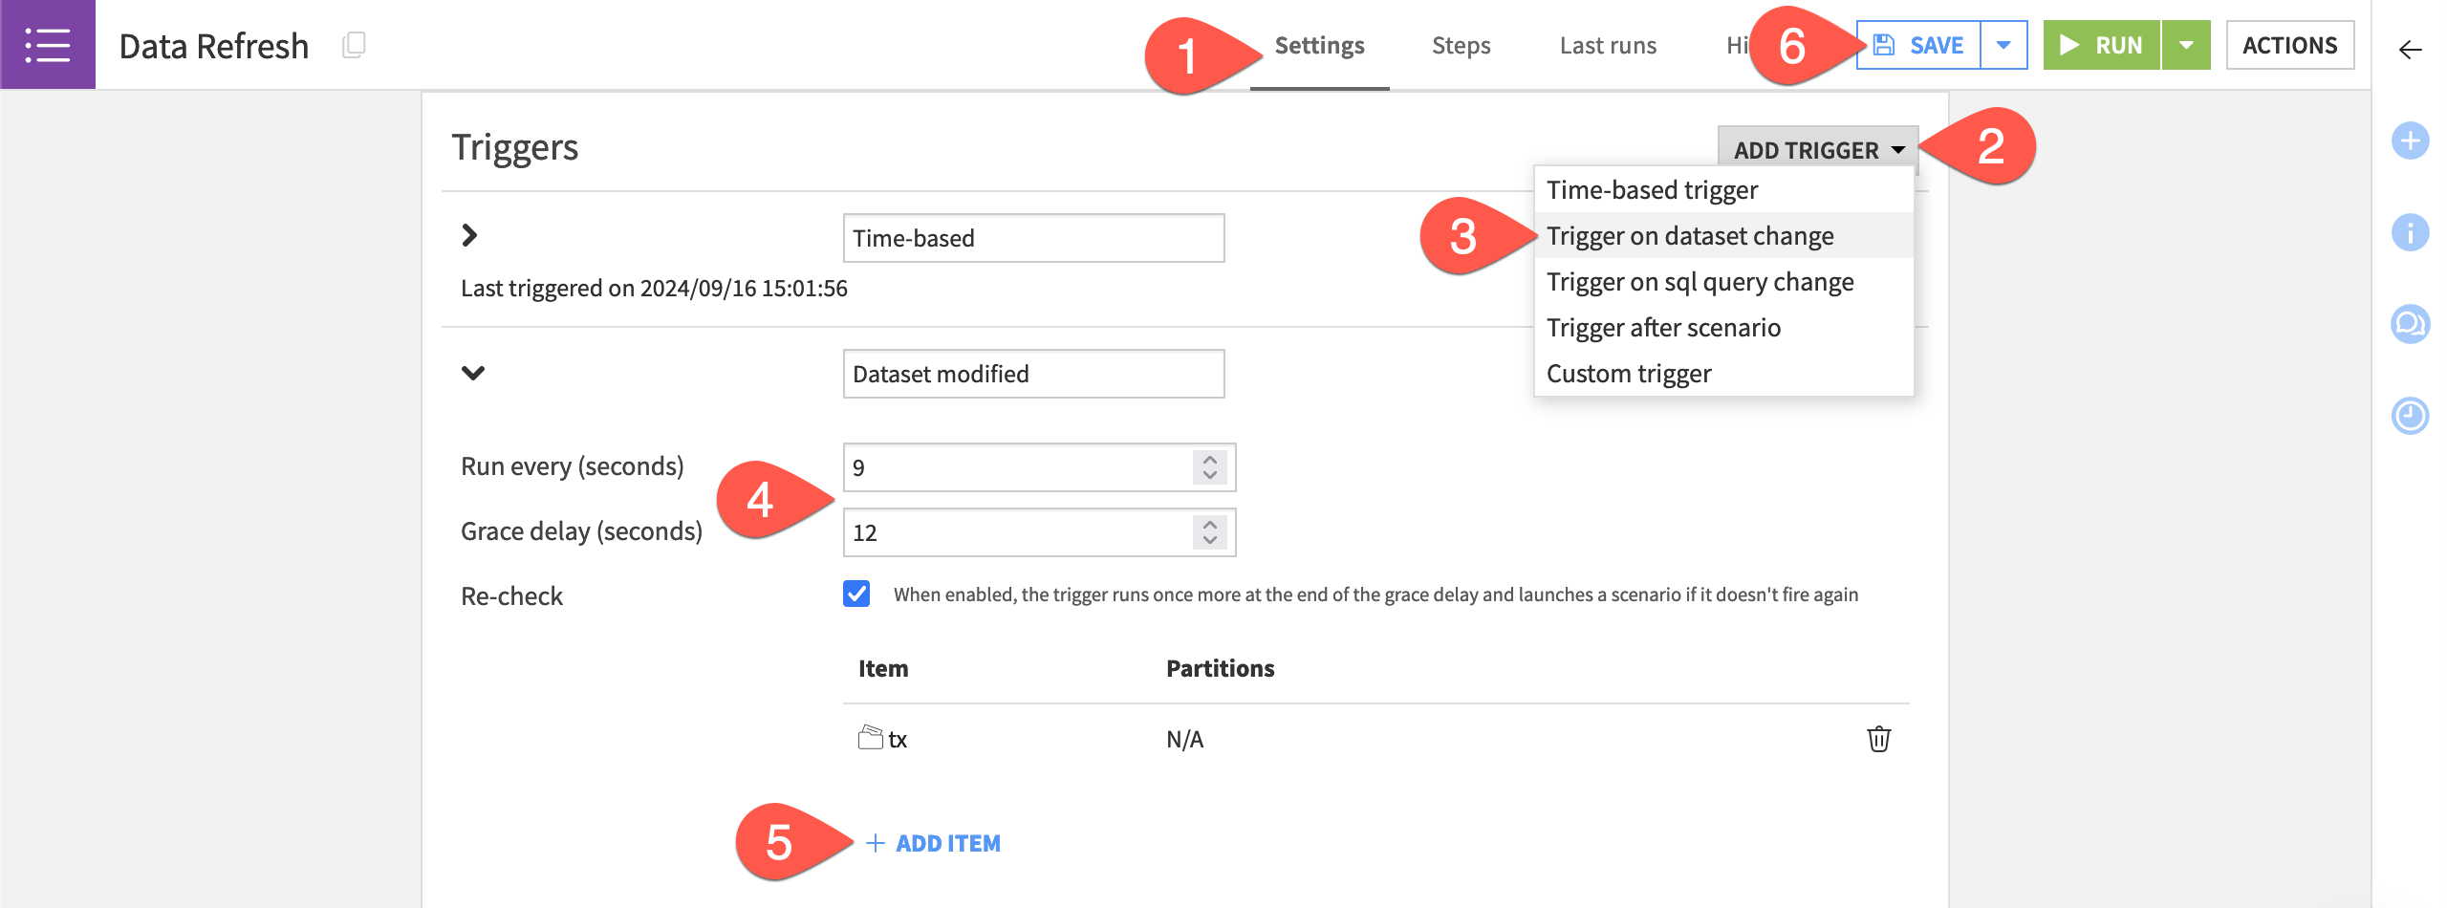
Task: Open the timeline panel via the clock icon
Action: 2411,416
